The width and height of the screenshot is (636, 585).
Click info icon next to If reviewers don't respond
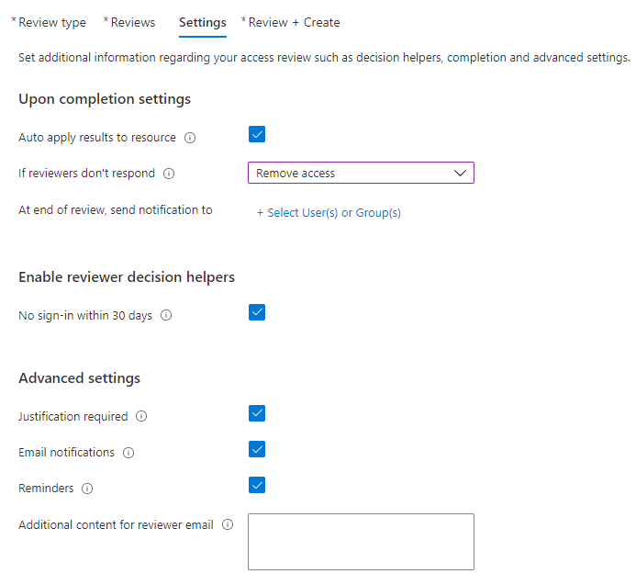pyautogui.click(x=169, y=174)
